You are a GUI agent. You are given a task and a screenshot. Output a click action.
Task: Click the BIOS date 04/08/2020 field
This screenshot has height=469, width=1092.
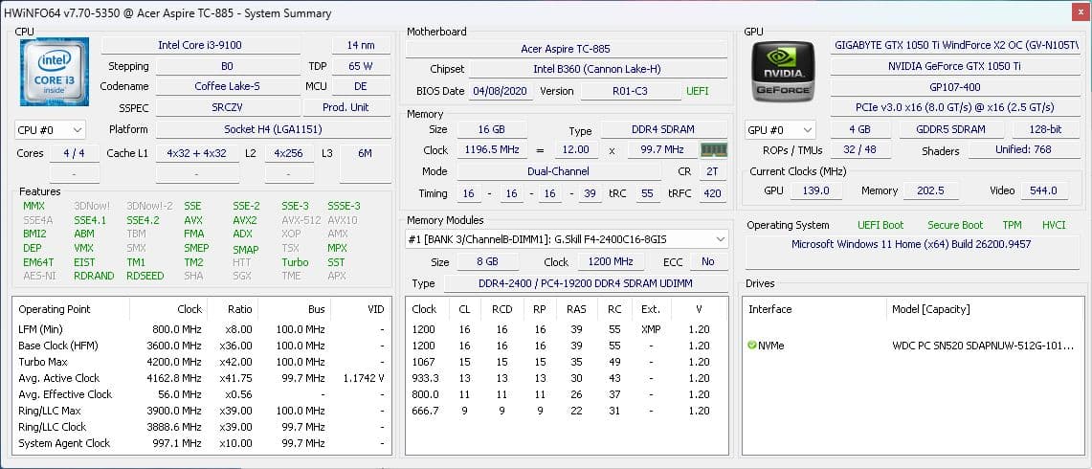pyautogui.click(x=501, y=91)
